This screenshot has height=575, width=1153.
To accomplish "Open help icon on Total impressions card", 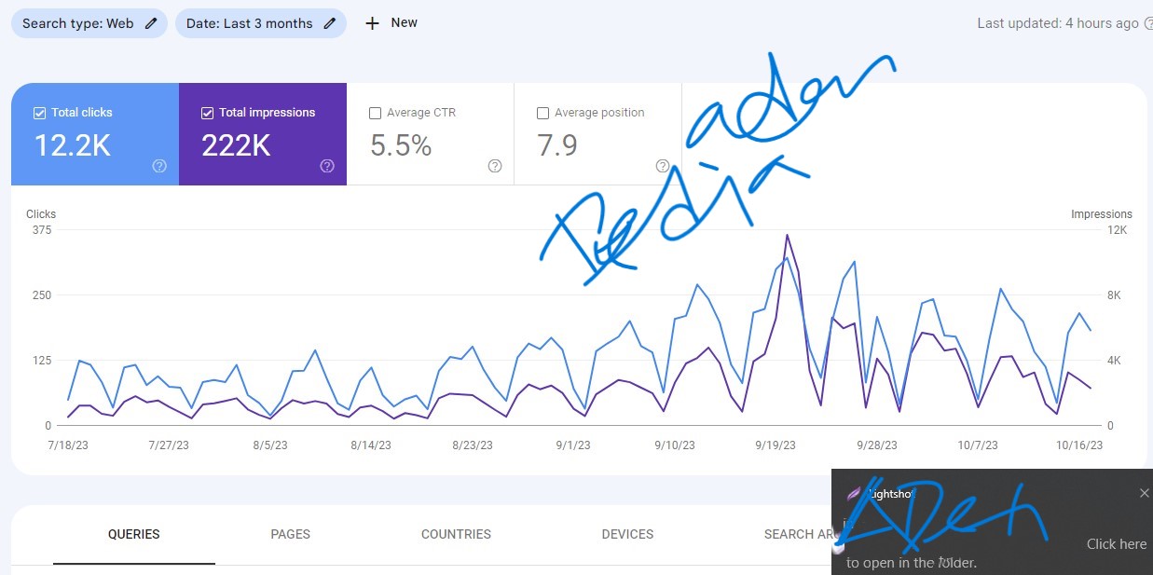I will point(327,166).
